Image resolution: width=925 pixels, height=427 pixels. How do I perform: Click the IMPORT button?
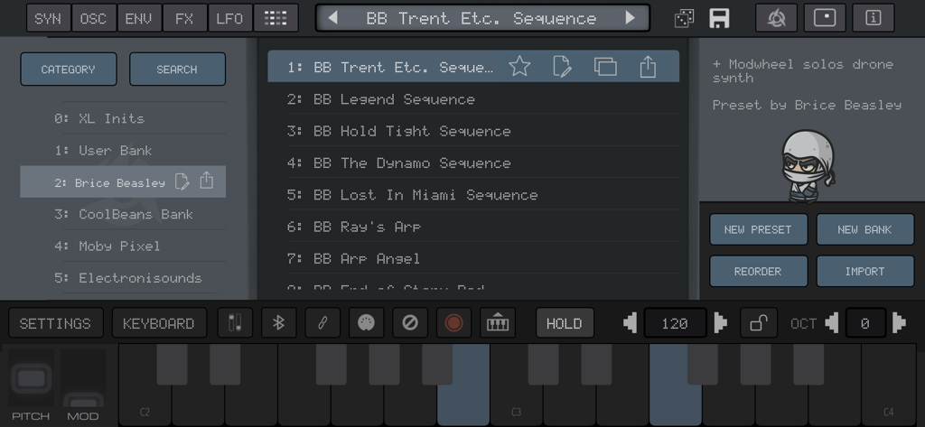coord(864,272)
